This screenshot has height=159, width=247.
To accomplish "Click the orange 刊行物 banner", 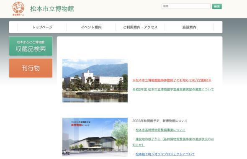I will (31, 68).
